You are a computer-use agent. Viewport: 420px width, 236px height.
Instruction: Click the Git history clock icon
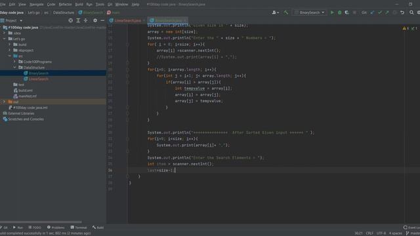point(394,12)
